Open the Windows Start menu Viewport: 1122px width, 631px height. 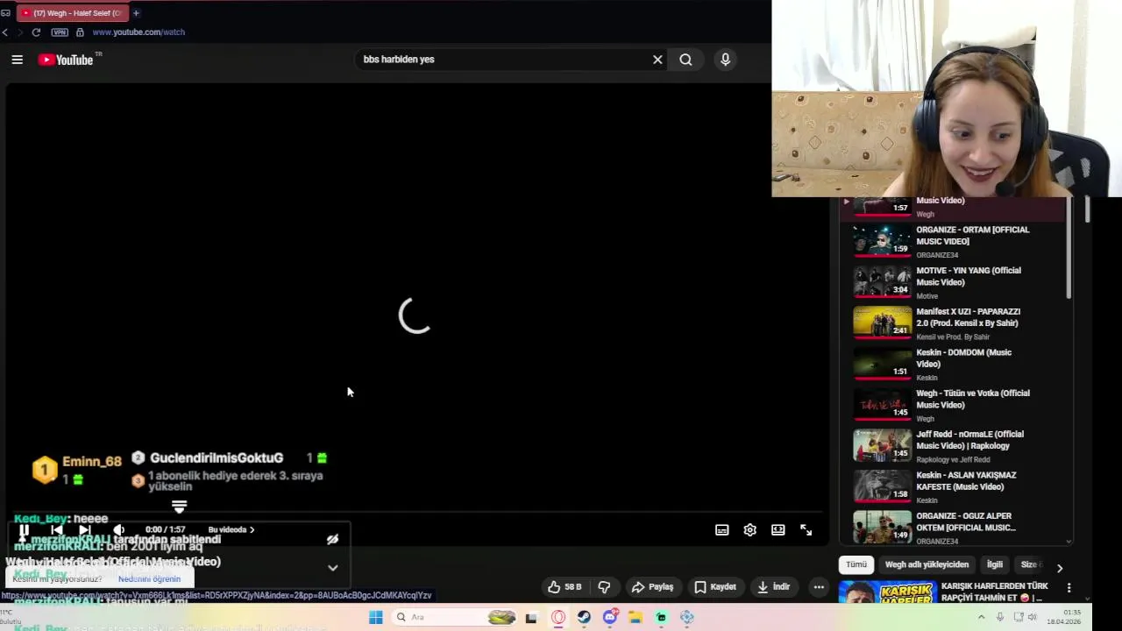pos(375,618)
